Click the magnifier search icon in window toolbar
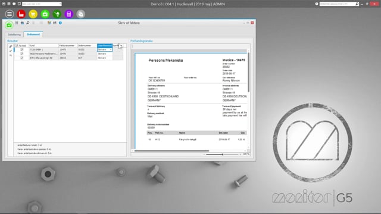The width and height of the screenshot is (381, 214). tap(28, 23)
